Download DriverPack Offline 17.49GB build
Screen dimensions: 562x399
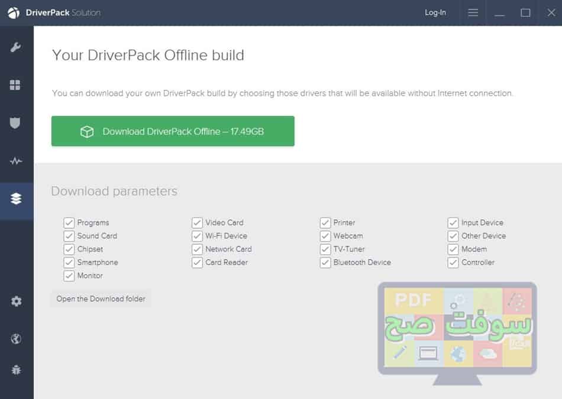click(x=173, y=131)
